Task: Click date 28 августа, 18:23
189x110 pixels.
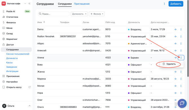Action: 160,79
